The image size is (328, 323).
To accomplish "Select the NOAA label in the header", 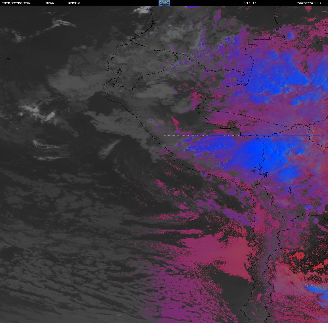I will (x=50, y=3).
